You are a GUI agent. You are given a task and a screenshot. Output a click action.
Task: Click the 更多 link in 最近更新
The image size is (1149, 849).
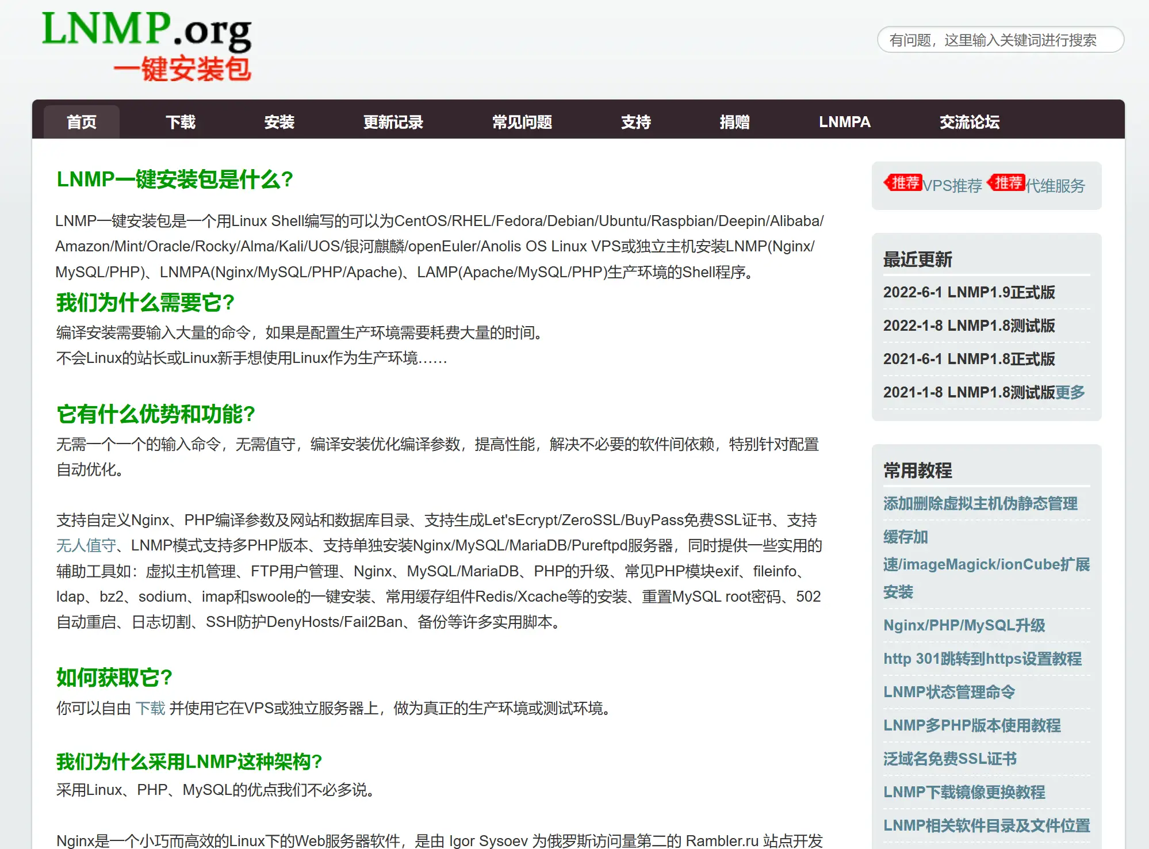(1070, 392)
